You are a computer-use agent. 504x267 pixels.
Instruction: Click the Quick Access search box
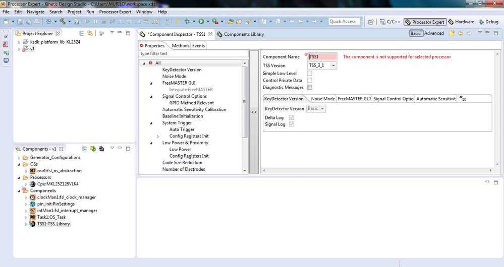[x=344, y=22]
